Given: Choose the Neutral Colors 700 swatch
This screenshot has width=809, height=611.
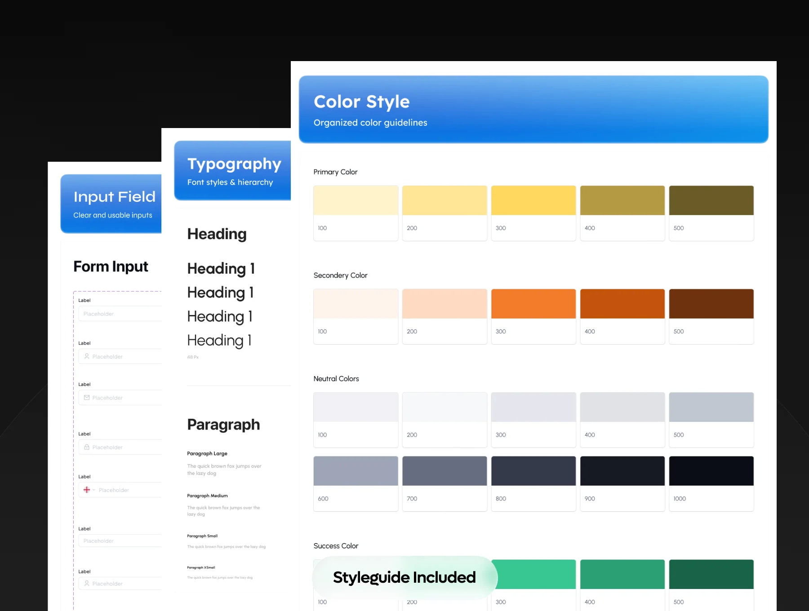Looking at the screenshot, I should (445, 483).
